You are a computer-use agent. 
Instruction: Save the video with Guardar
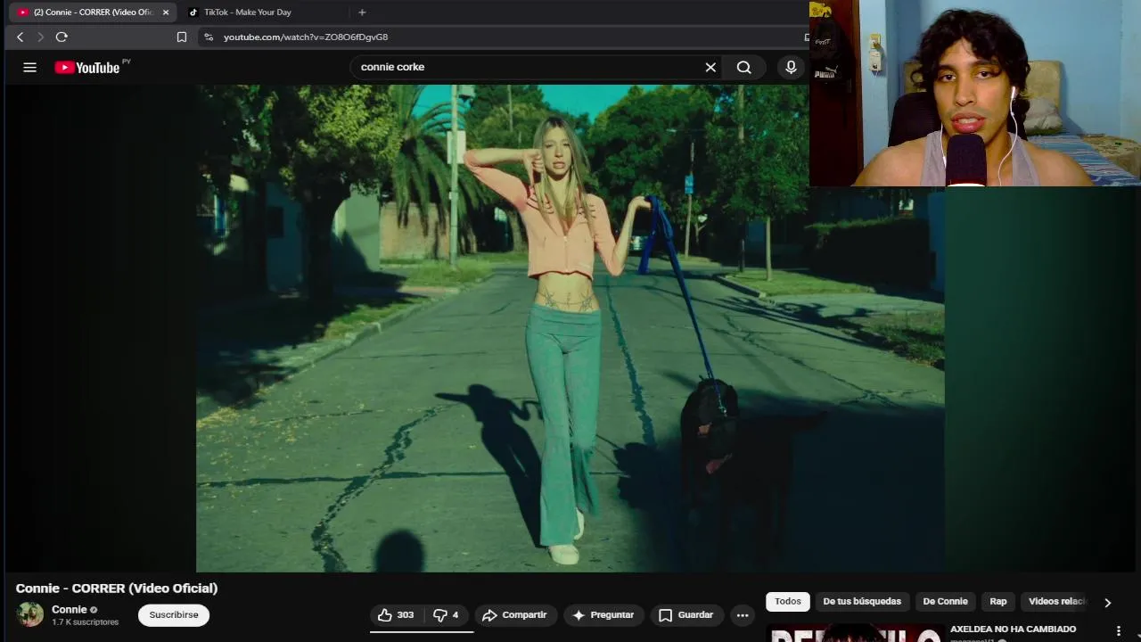coord(685,615)
